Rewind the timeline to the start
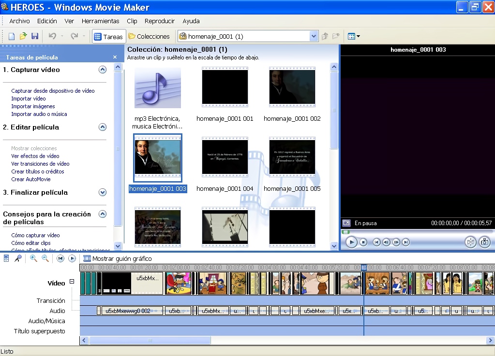This screenshot has width=495, height=356. pyautogui.click(x=60, y=258)
